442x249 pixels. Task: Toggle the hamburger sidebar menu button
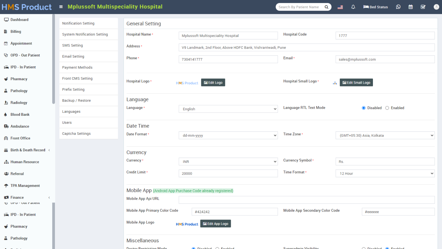[x=61, y=7]
